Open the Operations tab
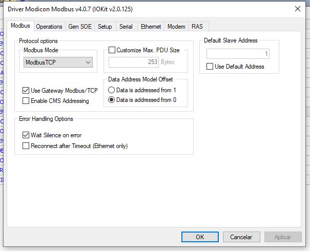 (49, 27)
